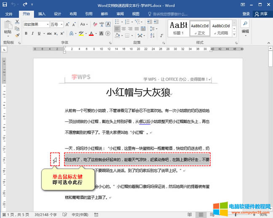
Task: Switch to the 审阅 (Review) tab
Action: click(120, 14)
